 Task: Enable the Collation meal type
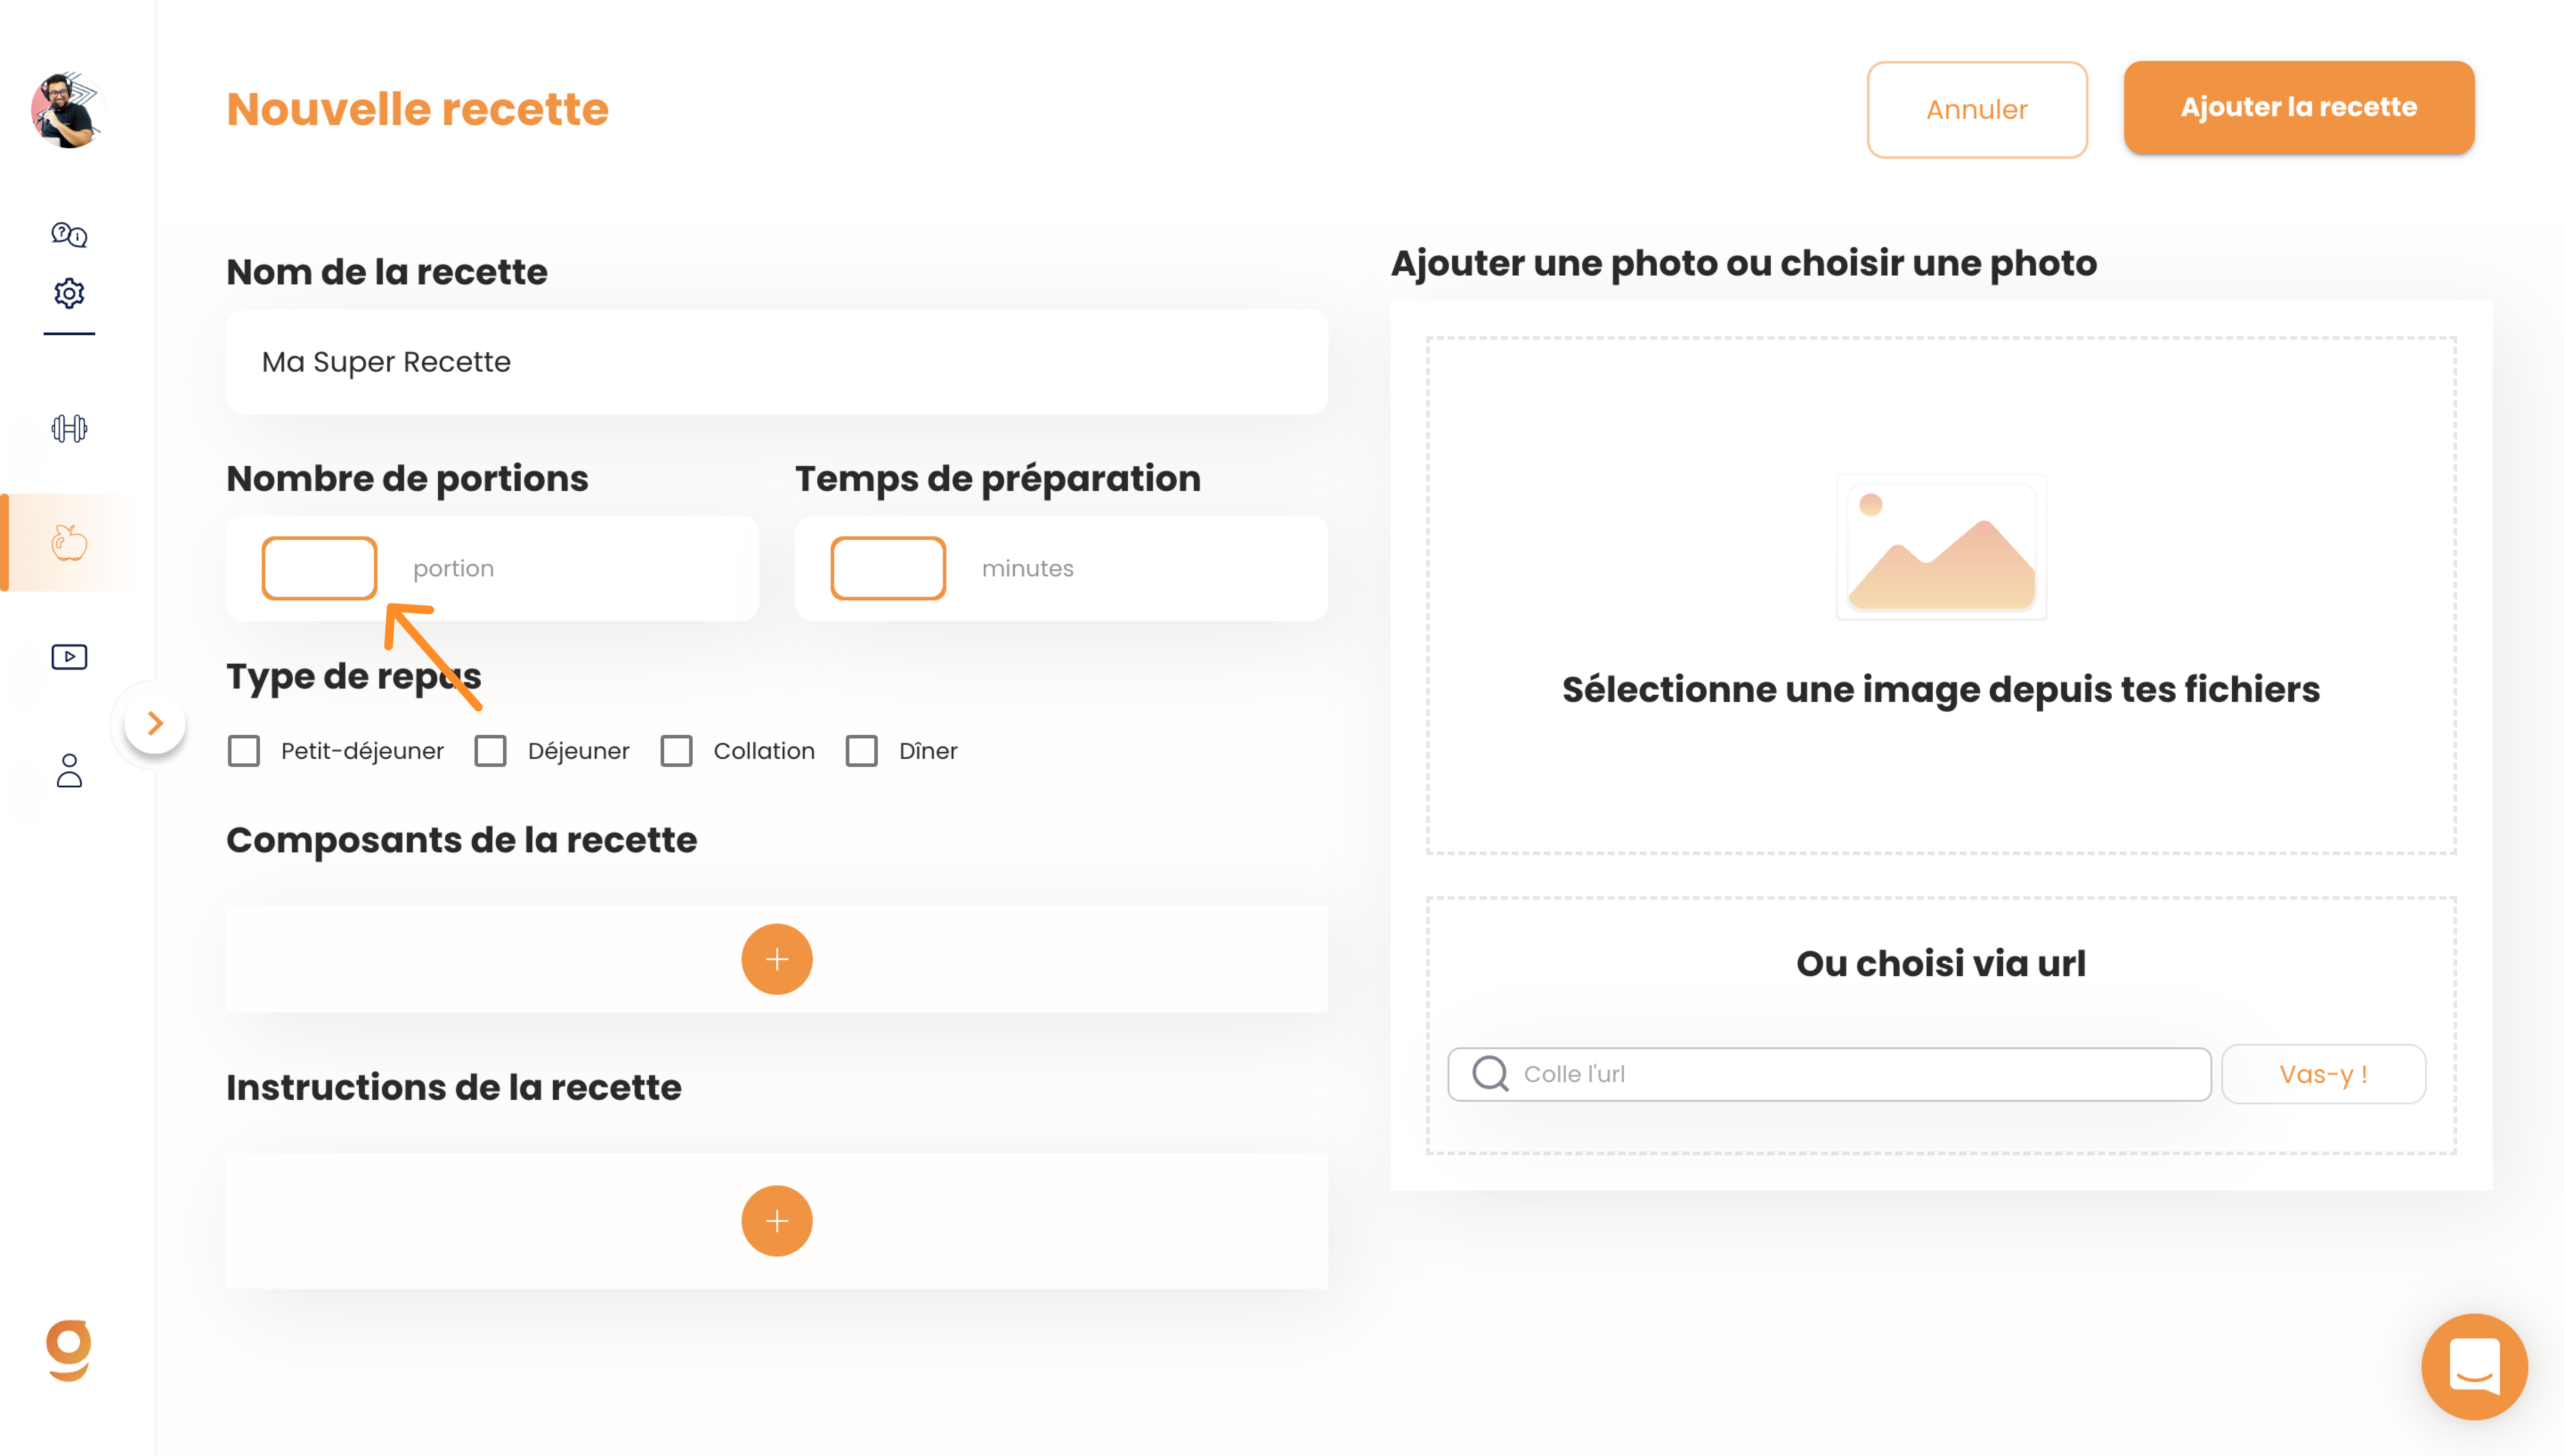click(676, 751)
